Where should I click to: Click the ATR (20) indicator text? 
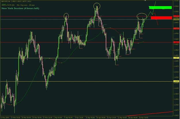8,5
